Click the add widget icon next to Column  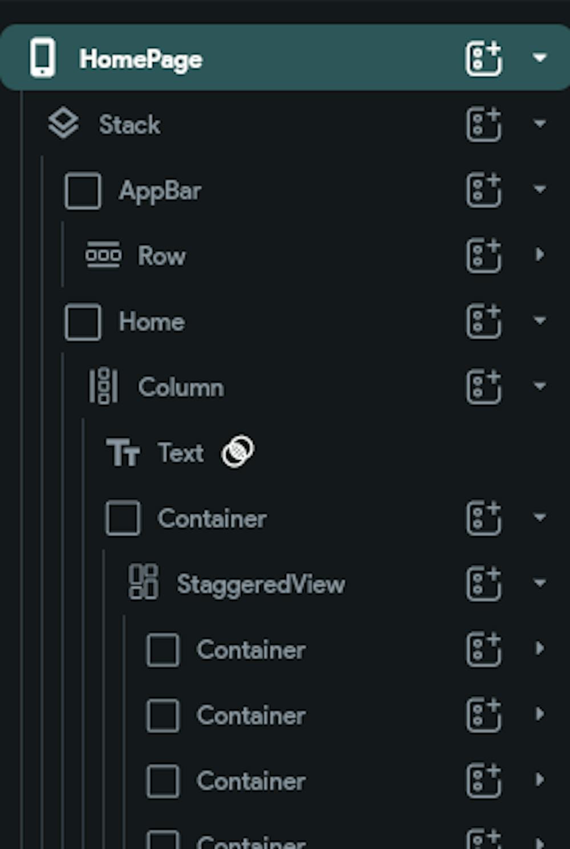[x=484, y=386]
